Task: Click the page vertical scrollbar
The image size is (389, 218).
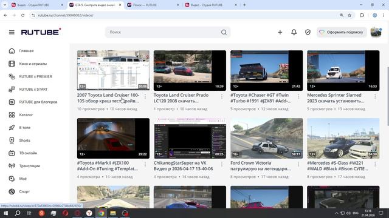Action: tap(388, 96)
